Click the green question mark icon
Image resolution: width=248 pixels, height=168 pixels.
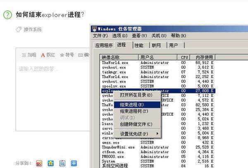[7, 15]
